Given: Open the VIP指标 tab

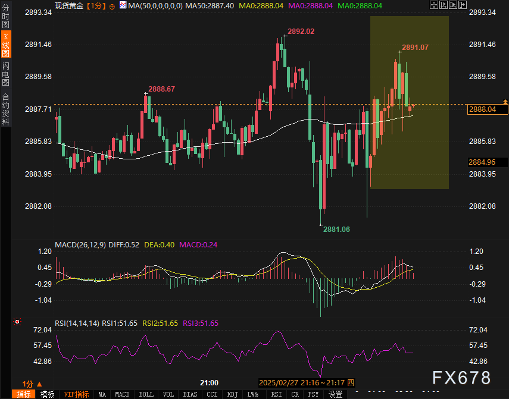Looking at the screenshot, I should pyautogui.click(x=76, y=394).
